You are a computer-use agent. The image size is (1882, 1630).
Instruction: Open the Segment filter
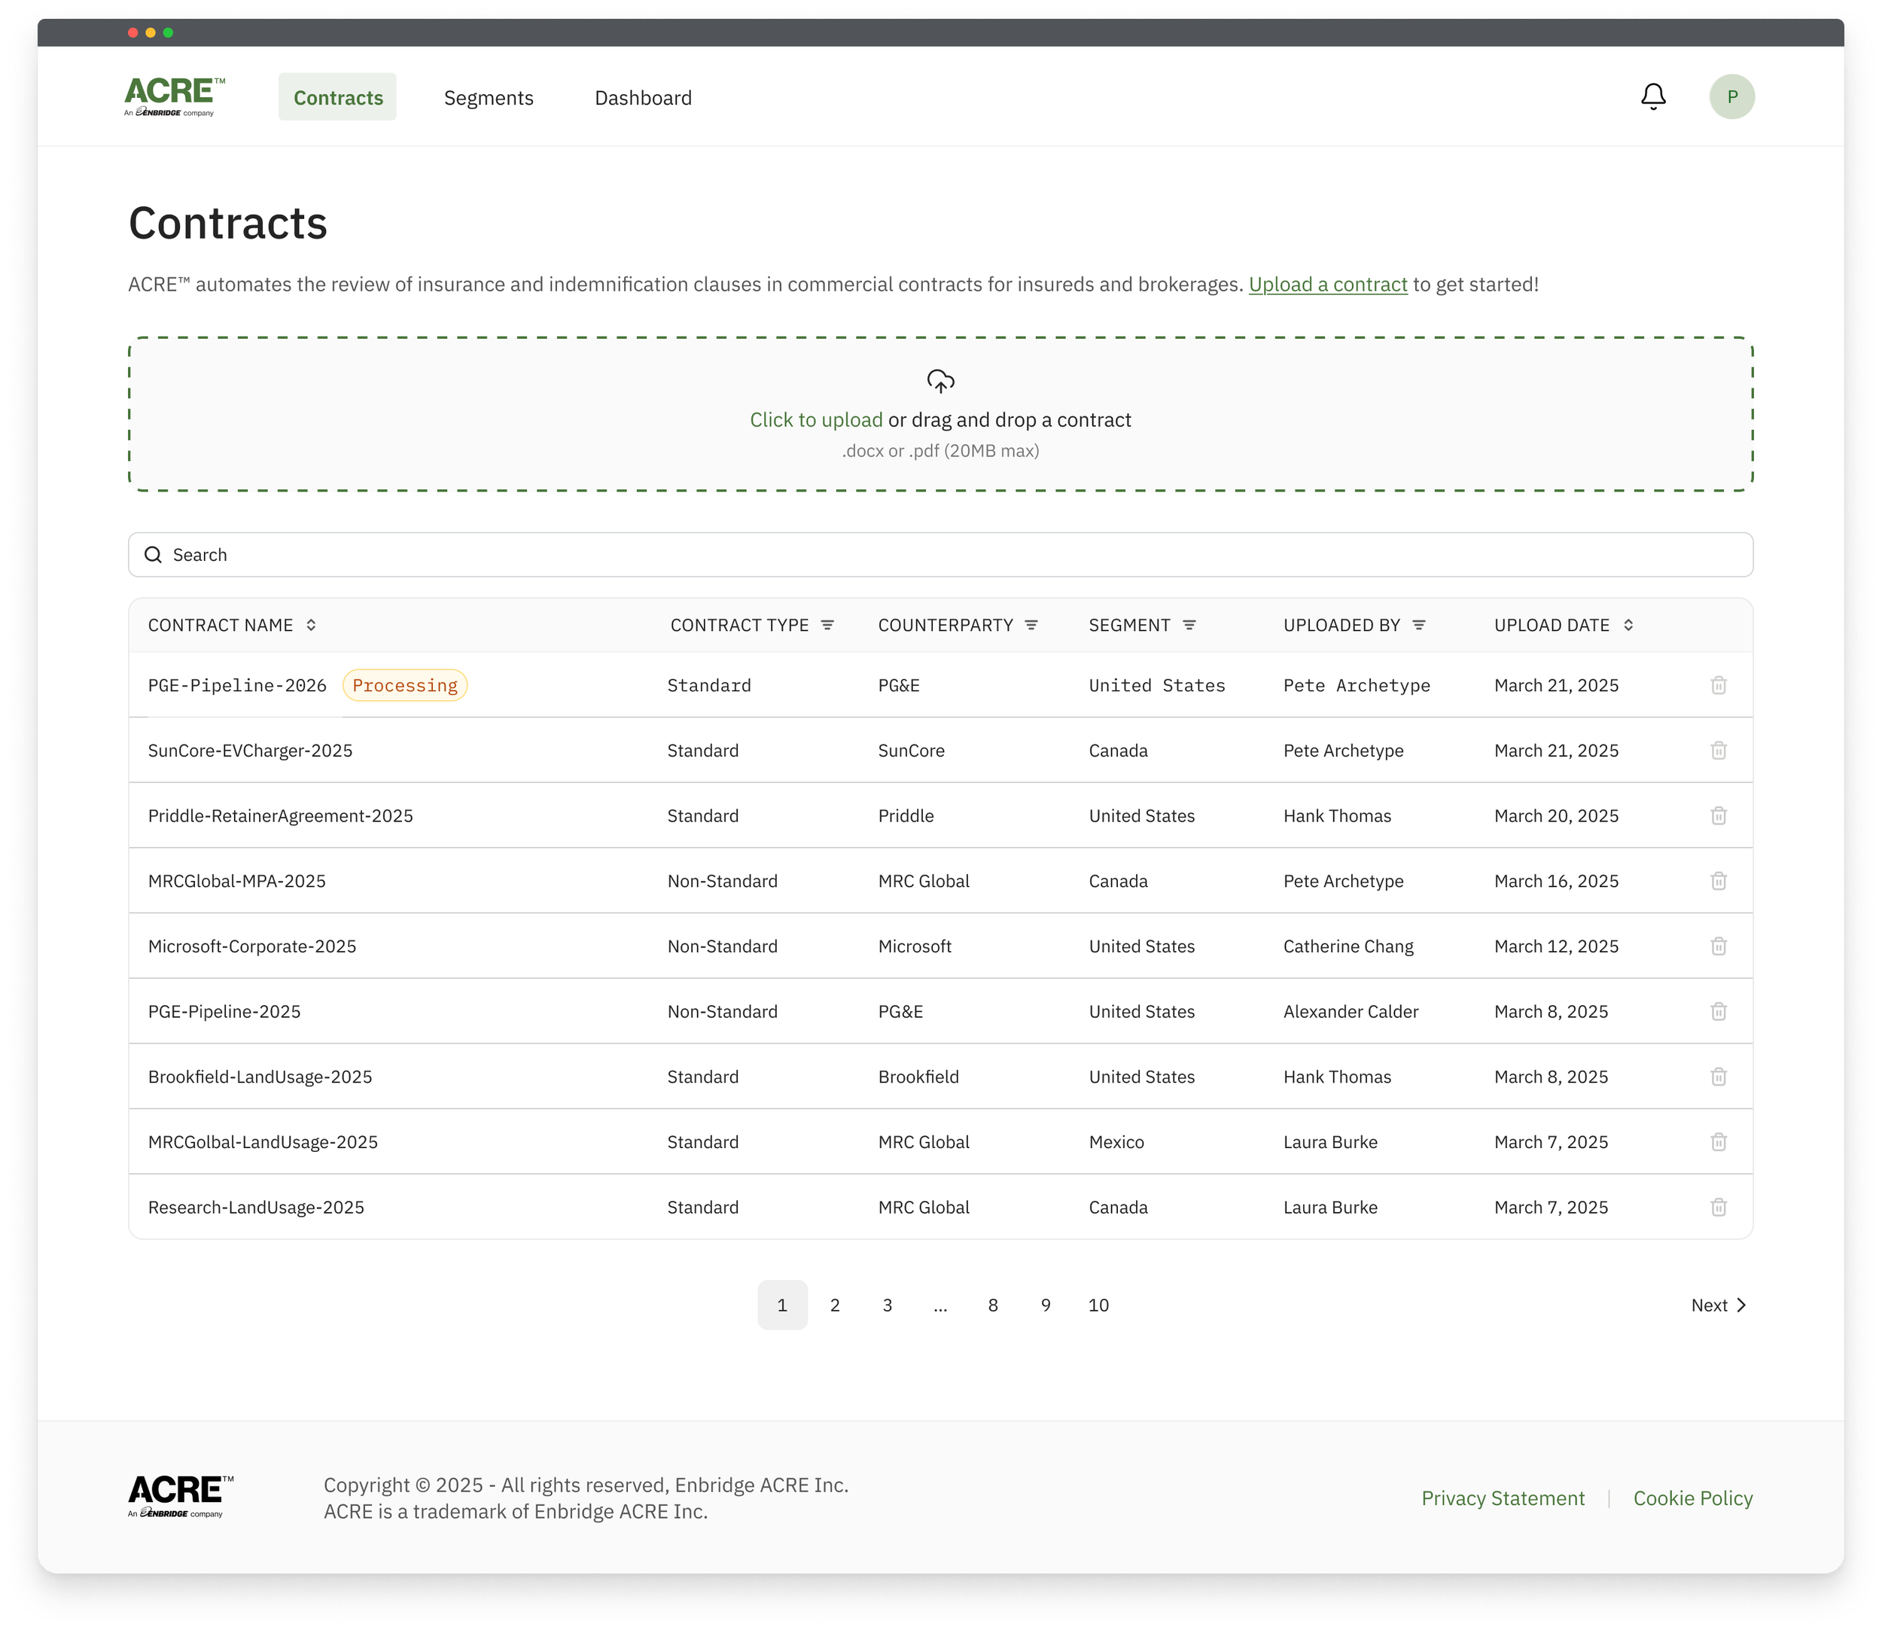pos(1188,625)
